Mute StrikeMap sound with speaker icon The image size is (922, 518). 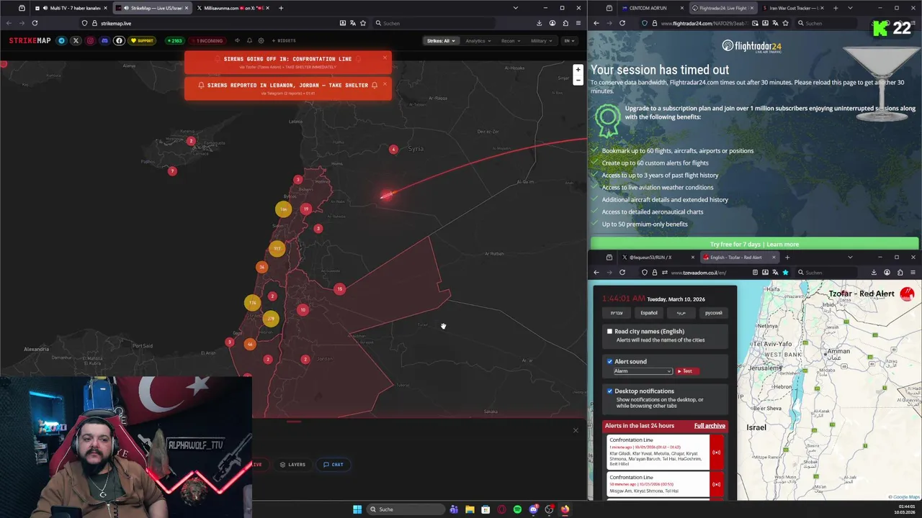[x=237, y=40]
